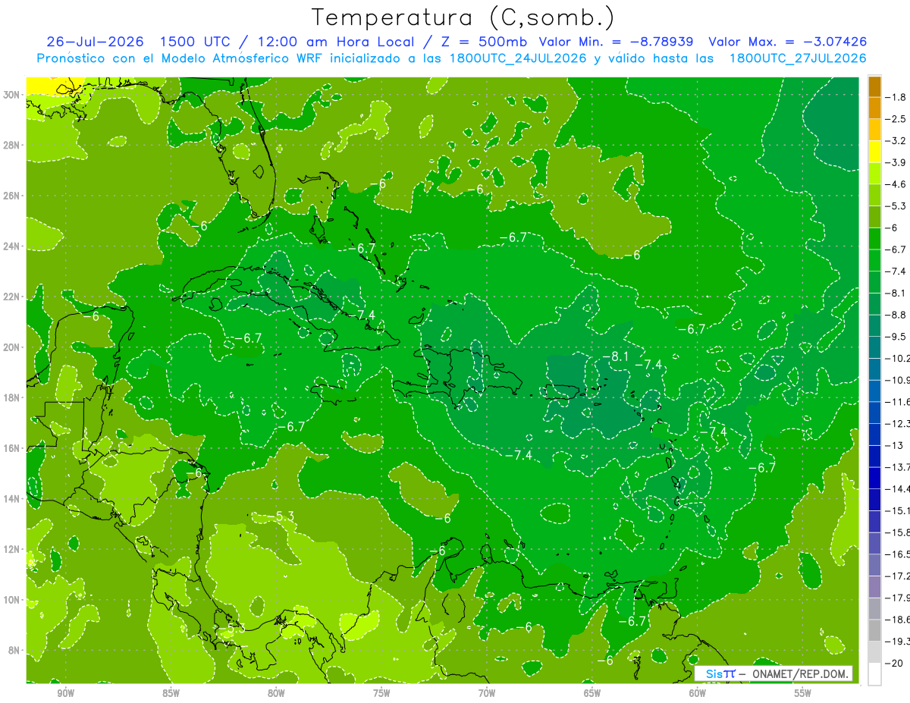The height and width of the screenshot is (703, 910).
Task: Click the colorbar legend value "-9.5"
Action: click(896, 337)
